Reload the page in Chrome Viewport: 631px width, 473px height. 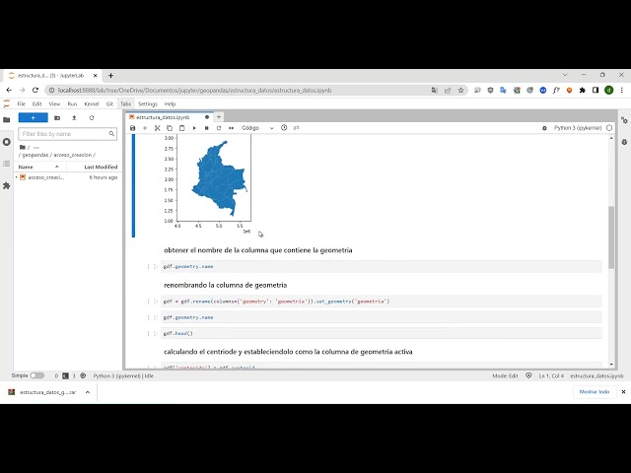[35, 90]
